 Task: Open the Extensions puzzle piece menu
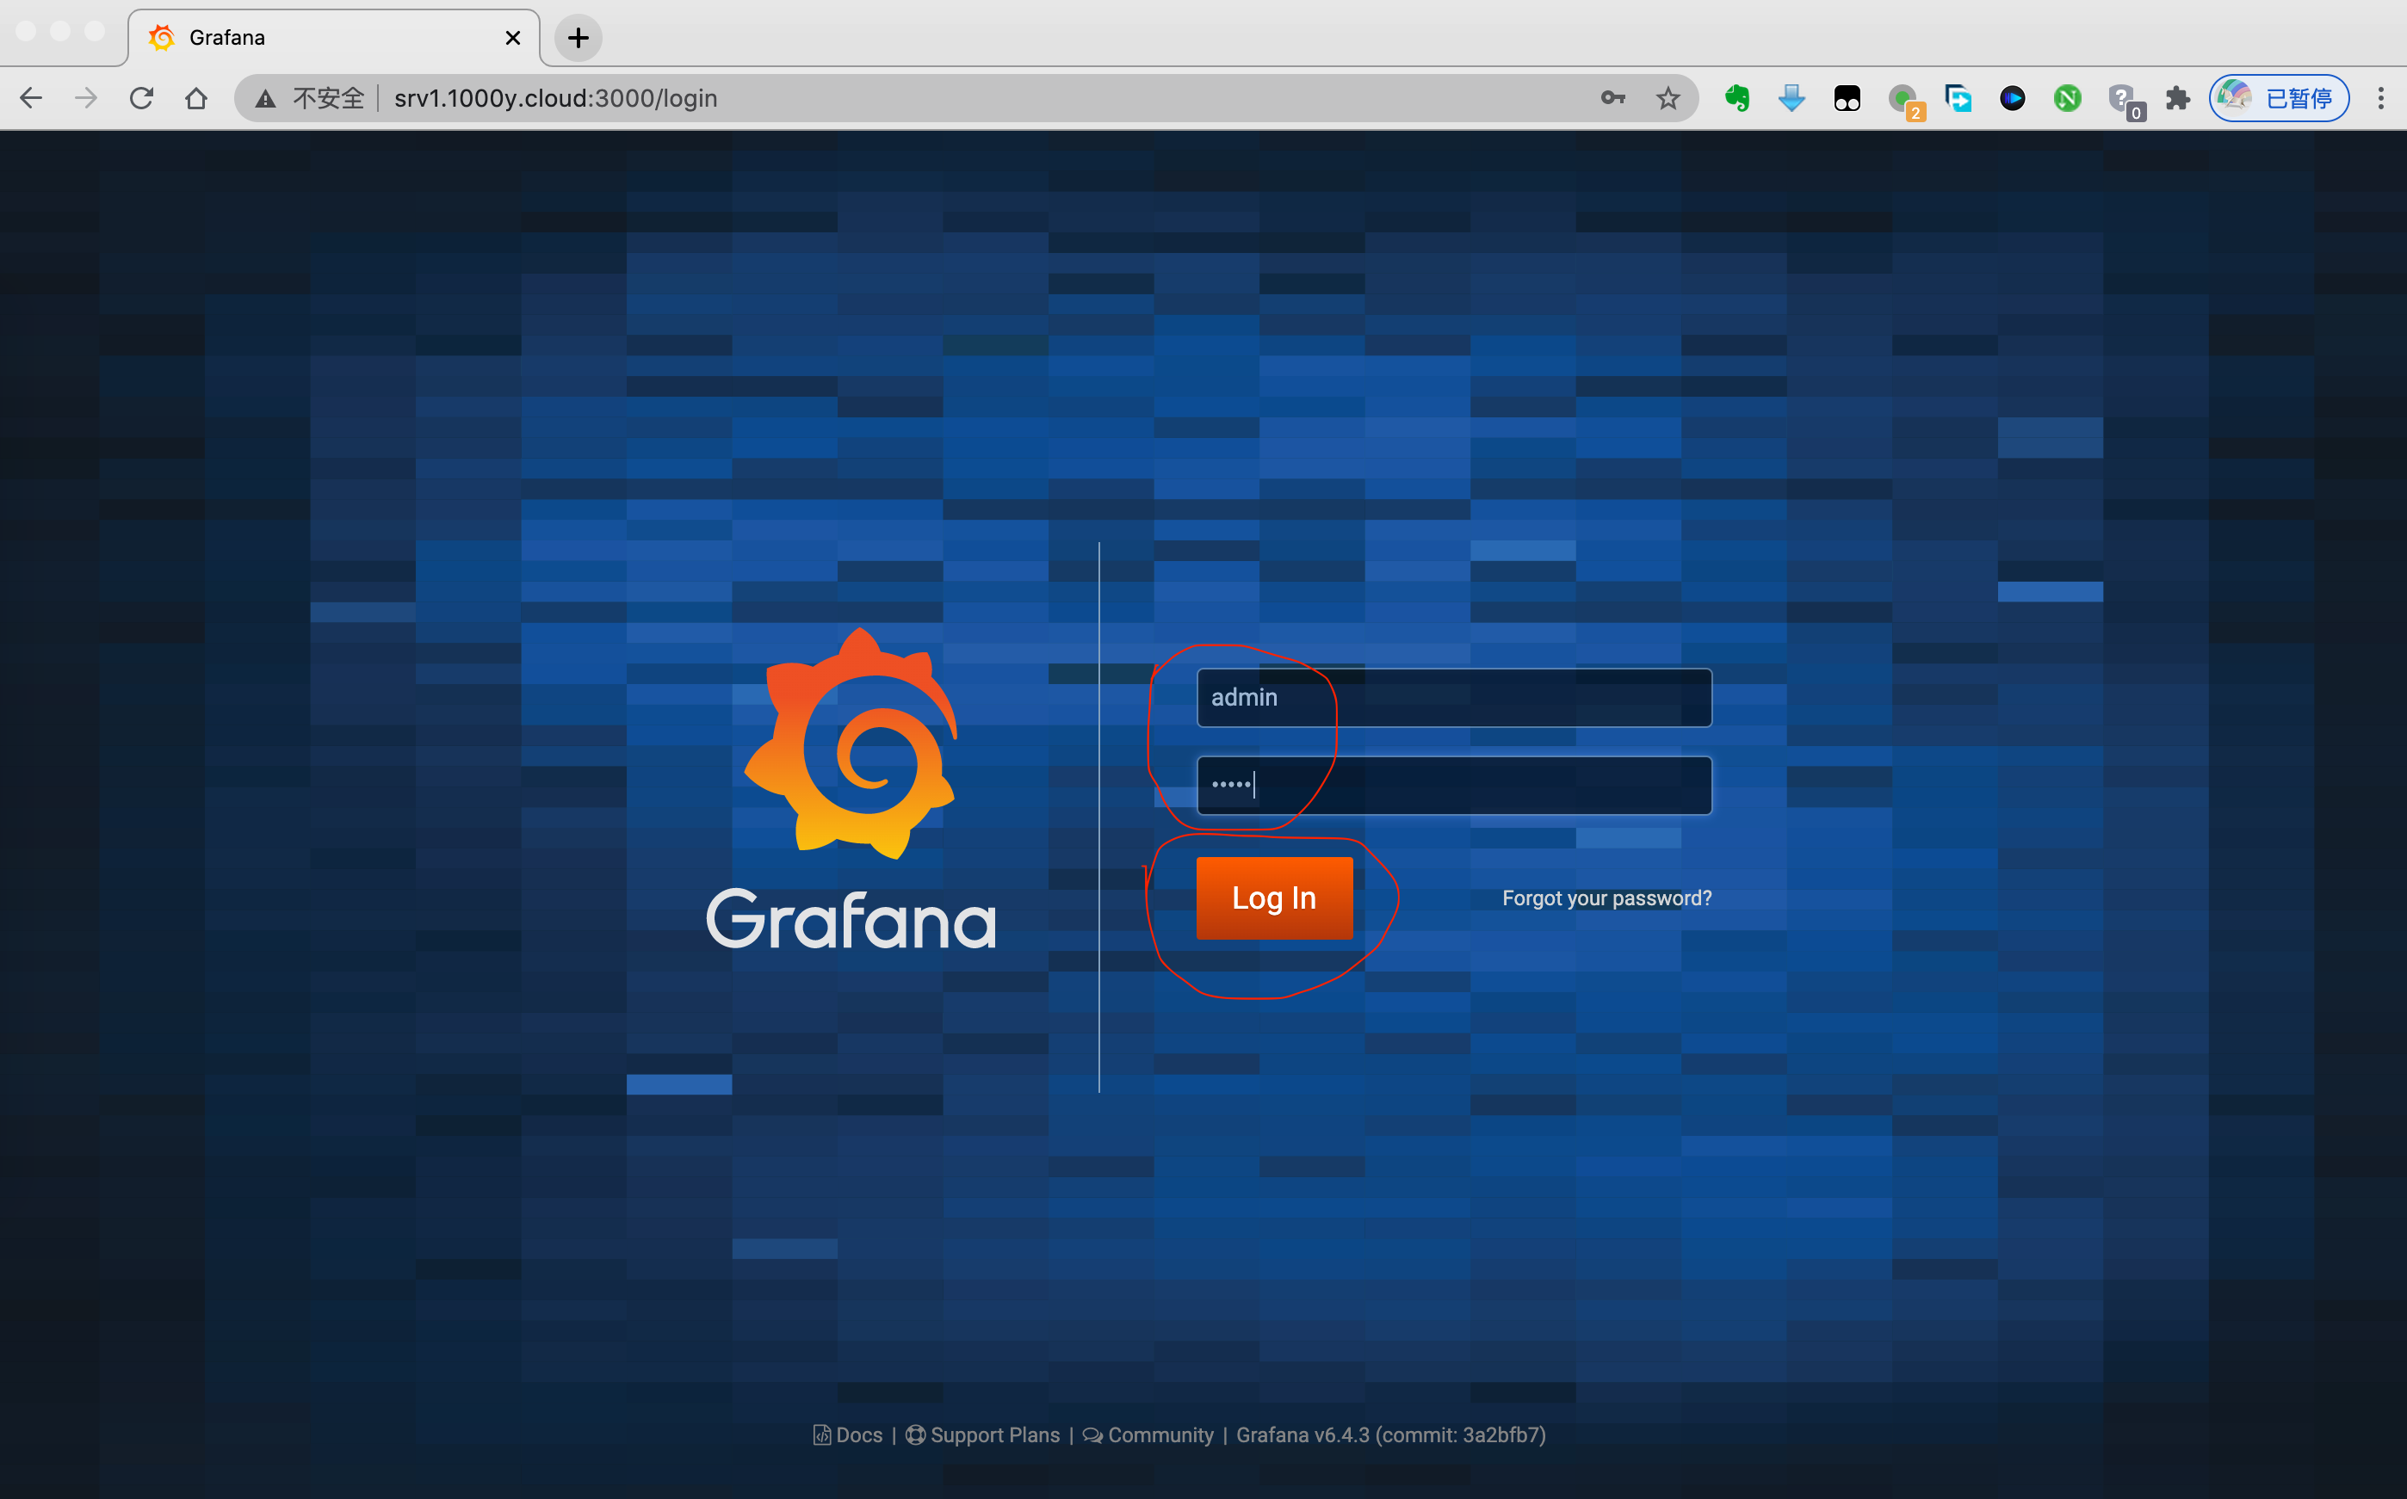tap(2177, 98)
